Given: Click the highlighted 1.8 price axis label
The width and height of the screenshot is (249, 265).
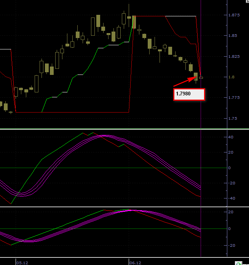Looking at the screenshot, I should [231, 77].
